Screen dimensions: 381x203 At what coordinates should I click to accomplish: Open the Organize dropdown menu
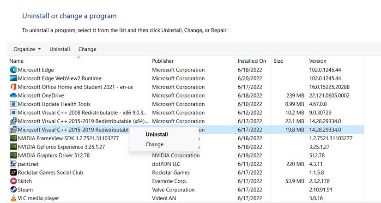[x=27, y=49]
